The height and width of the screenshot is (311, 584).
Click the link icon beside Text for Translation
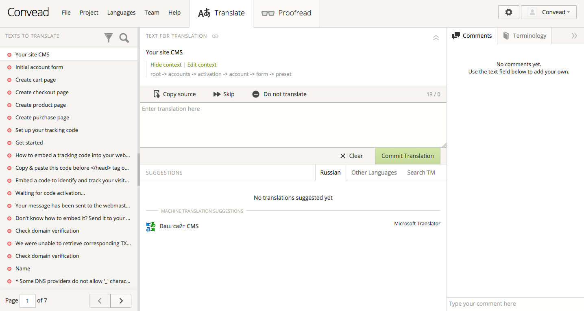pyautogui.click(x=215, y=36)
